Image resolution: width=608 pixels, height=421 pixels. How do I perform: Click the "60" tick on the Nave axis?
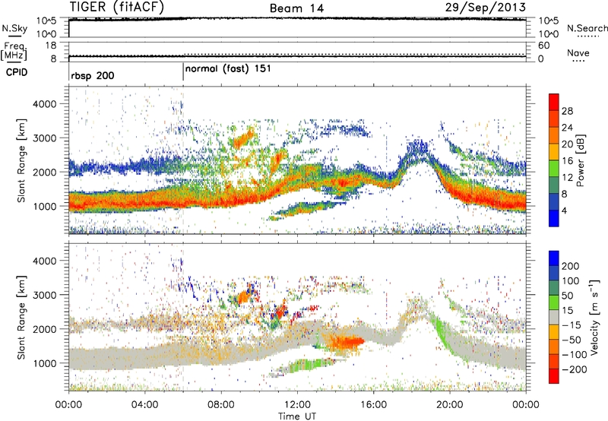coord(543,46)
